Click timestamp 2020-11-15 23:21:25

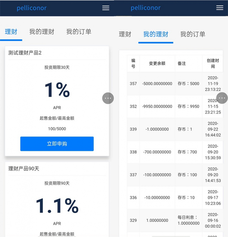(x=213, y=106)
